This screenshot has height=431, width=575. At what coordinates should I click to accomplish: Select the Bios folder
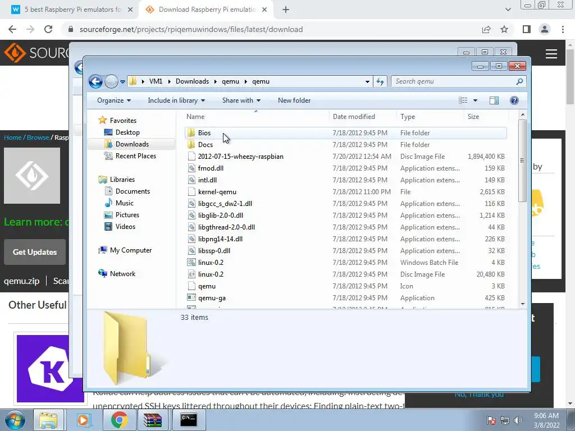click(345, 132)
